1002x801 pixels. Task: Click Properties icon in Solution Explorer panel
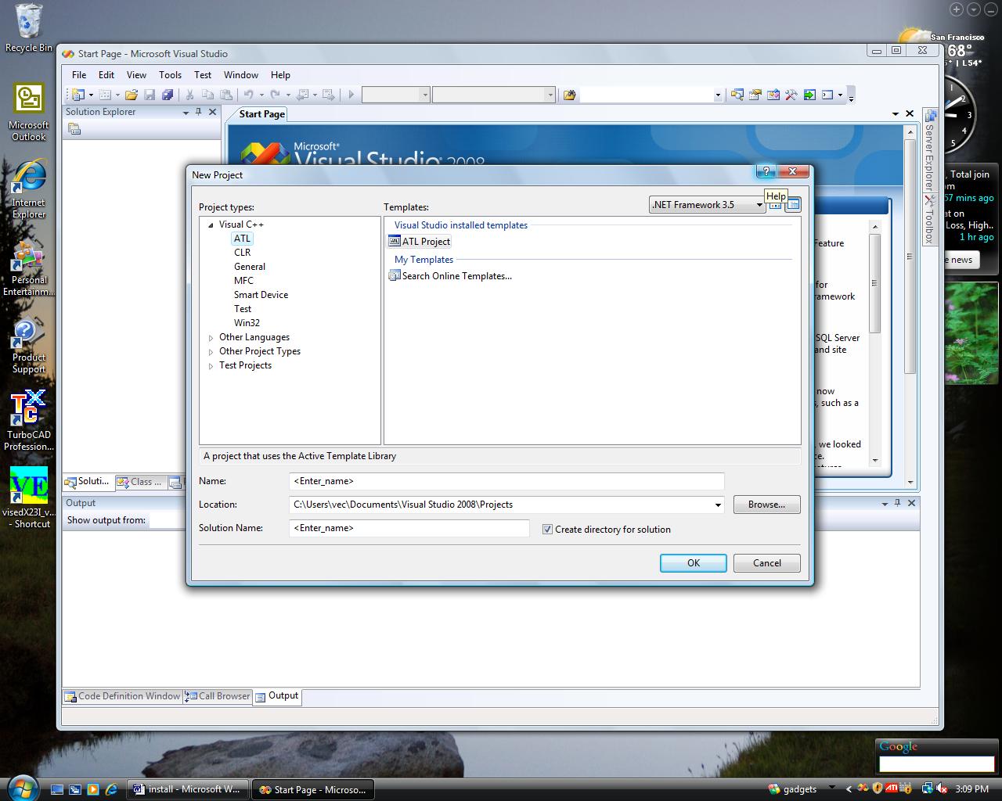click(x=74, y=129)
